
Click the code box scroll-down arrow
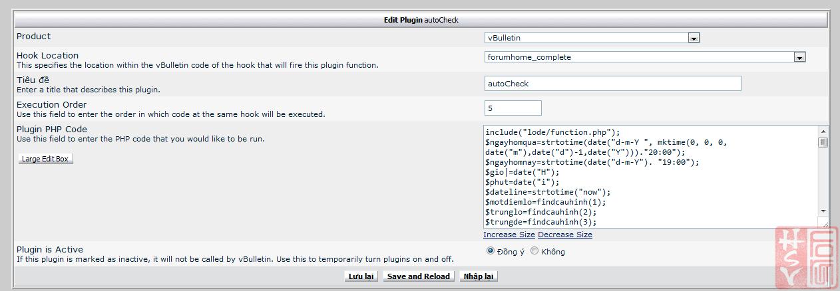click(x=823, y=211)
